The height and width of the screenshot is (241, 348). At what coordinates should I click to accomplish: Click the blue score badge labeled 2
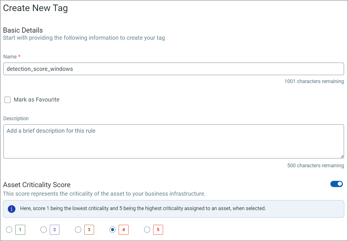54,230
